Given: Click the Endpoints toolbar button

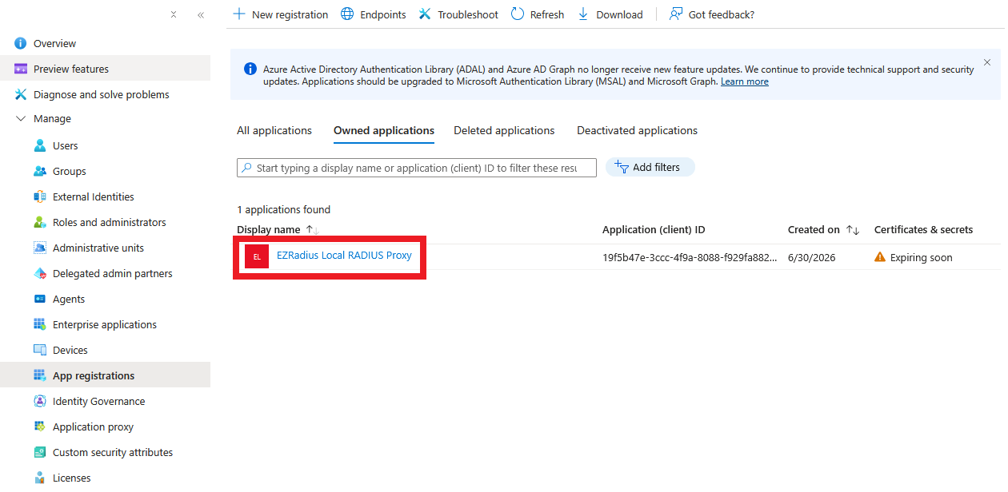Looking at the screenshot, I should 374,14.
